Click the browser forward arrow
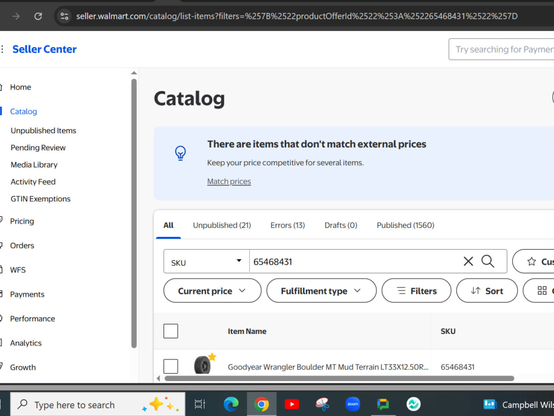Screen dimensions: 554x416 click(16, 16)
